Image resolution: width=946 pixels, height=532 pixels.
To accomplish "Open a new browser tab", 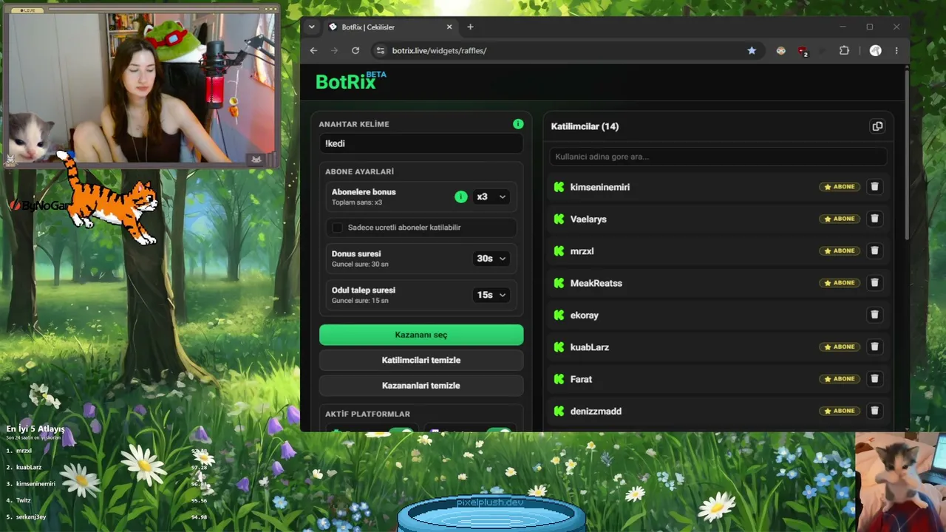I will point(470,27).
